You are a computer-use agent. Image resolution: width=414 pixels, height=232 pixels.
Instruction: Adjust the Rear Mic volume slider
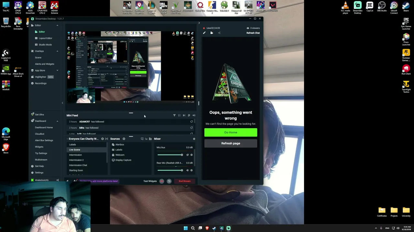pyautogui.click(x=170, y=170)
